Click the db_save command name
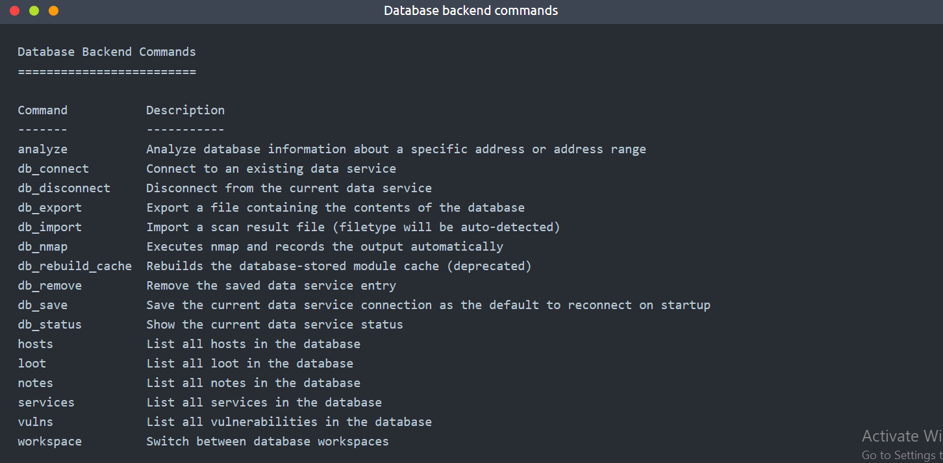Image resolution: width=943 pixels, height=463 pixels. (42, 305)
